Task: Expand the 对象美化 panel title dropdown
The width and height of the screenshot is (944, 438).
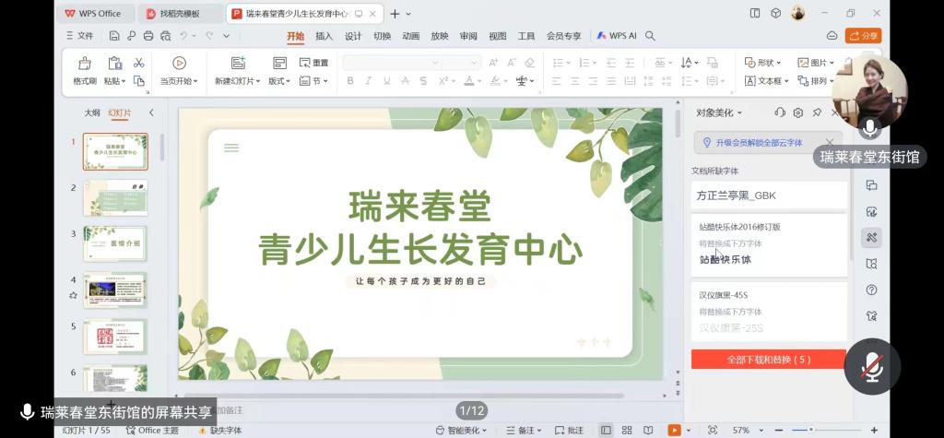Action: (739, 112)
